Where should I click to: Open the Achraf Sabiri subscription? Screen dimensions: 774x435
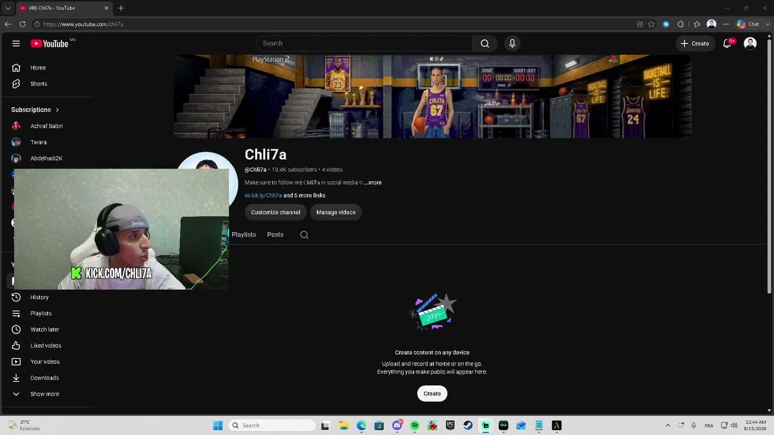click(x=47, y=126)
